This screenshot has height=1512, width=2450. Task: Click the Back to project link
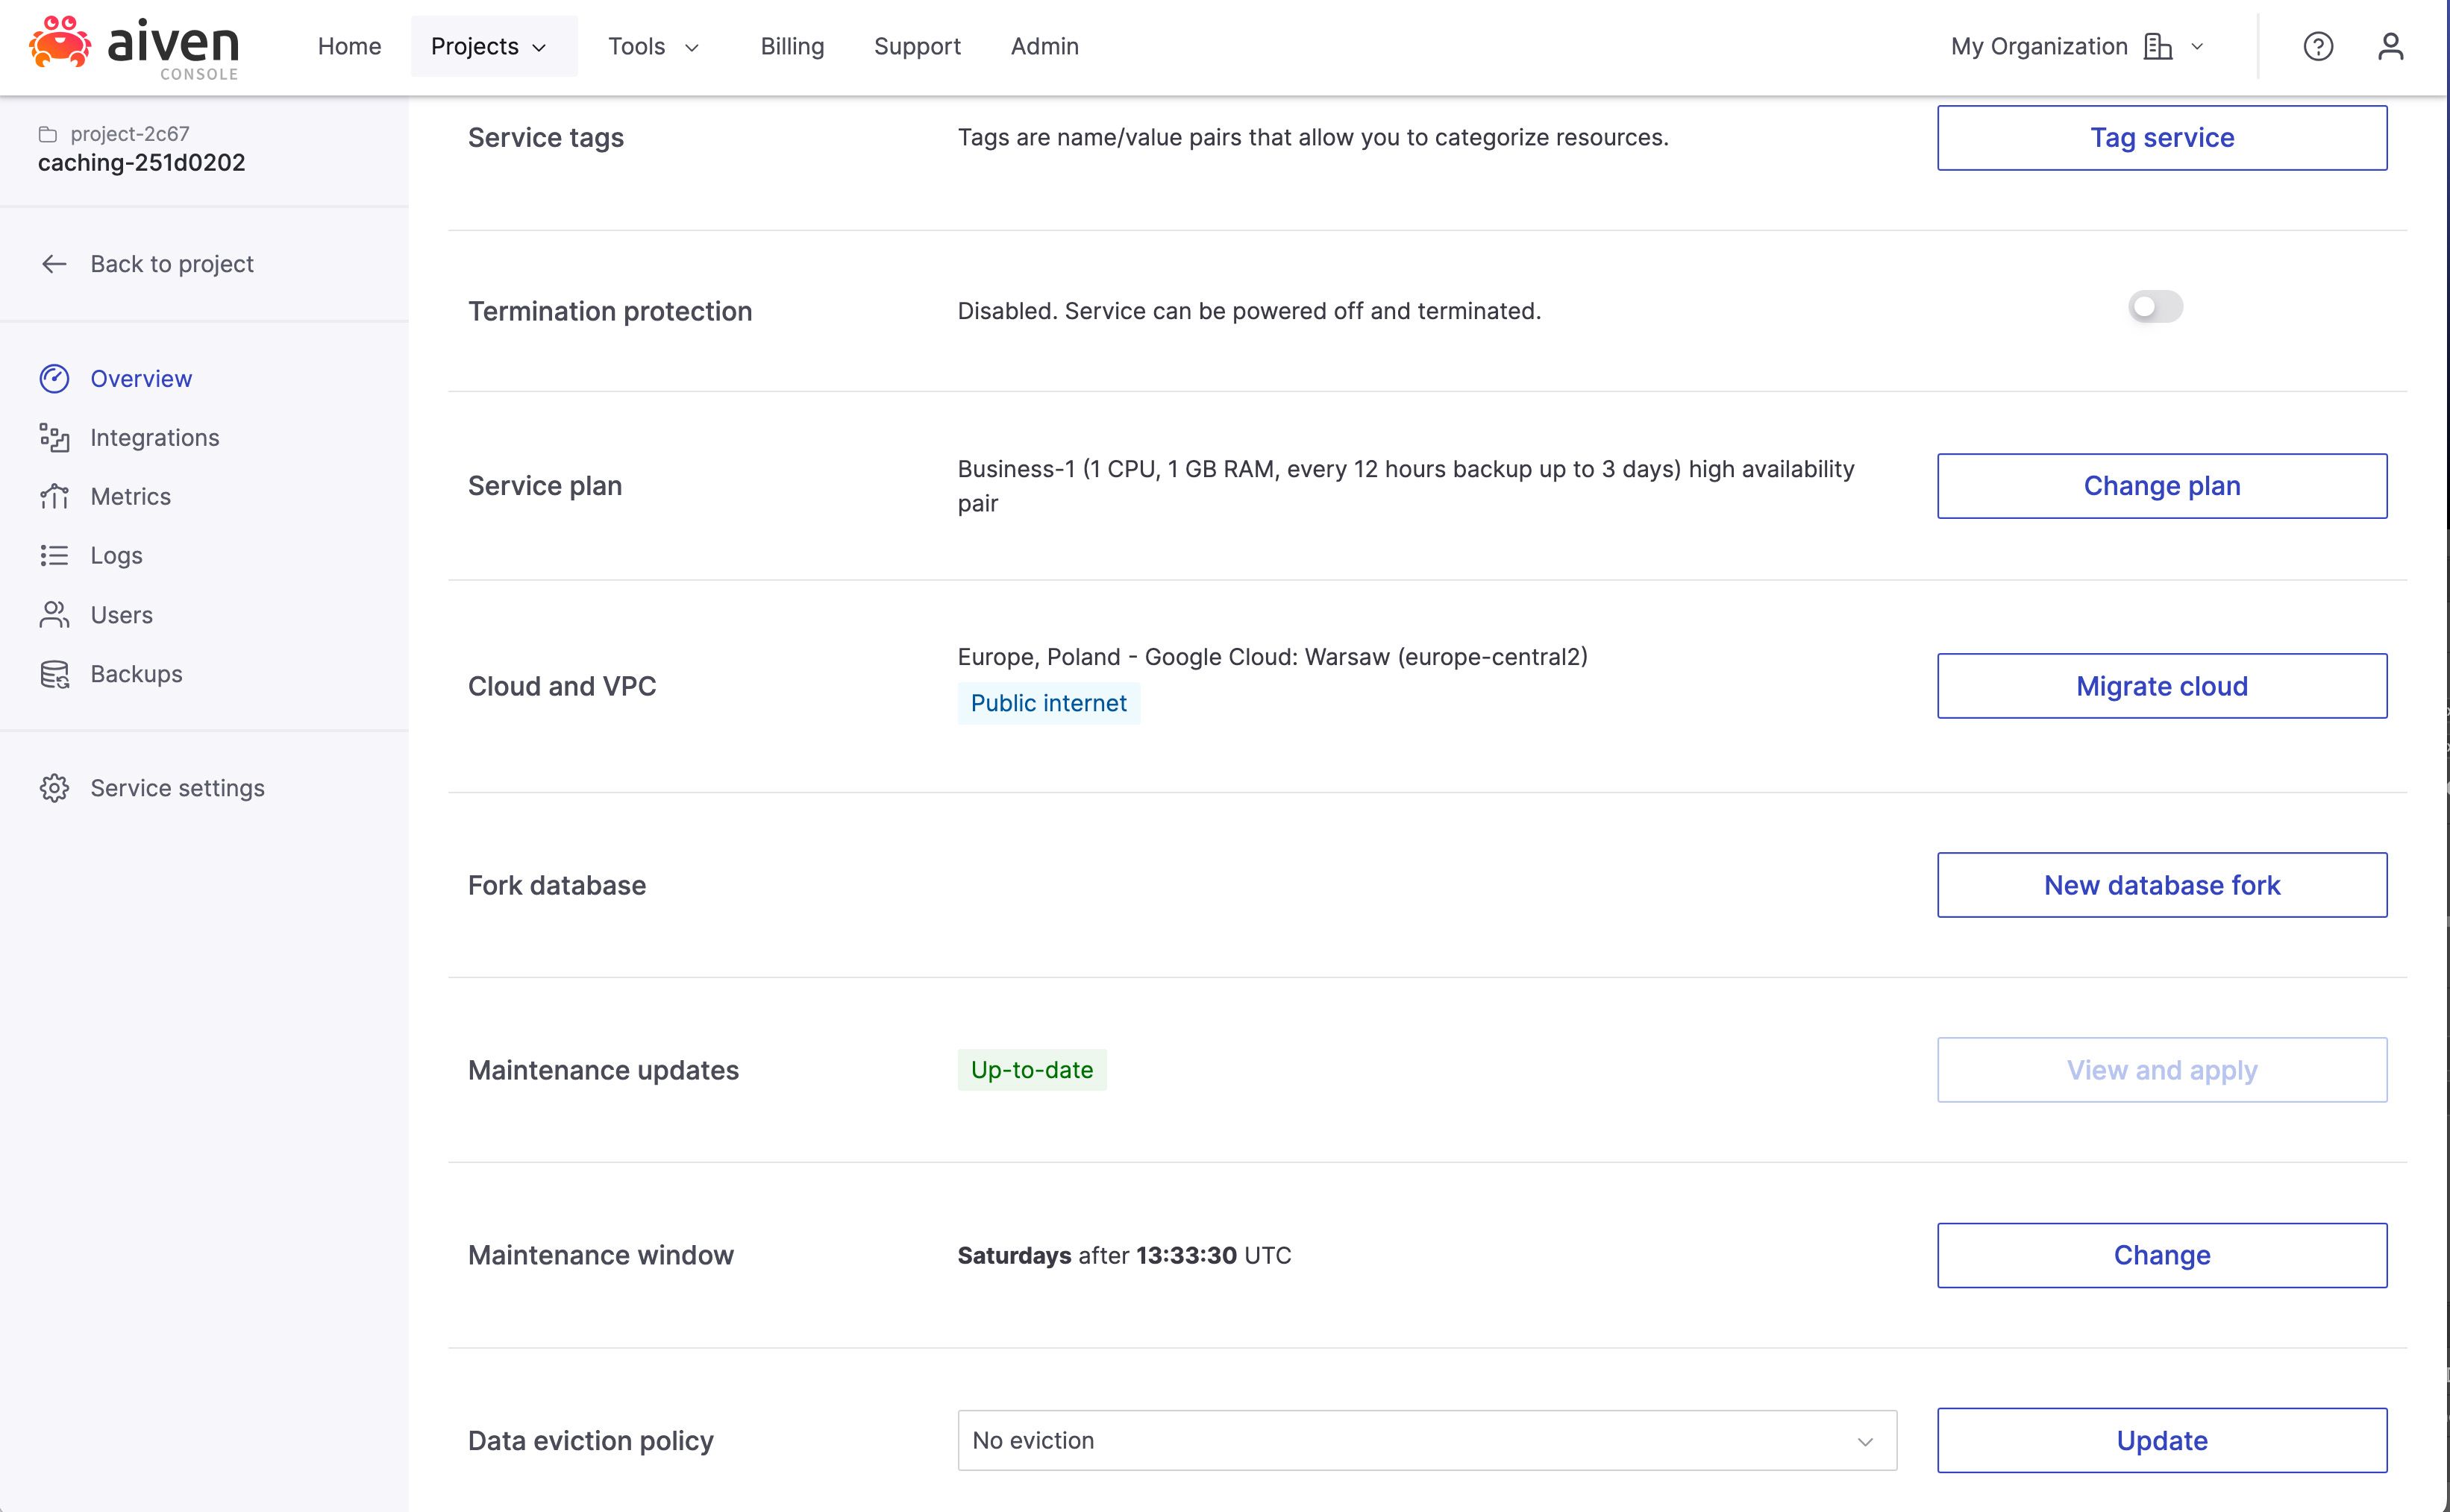coord(172,264)
